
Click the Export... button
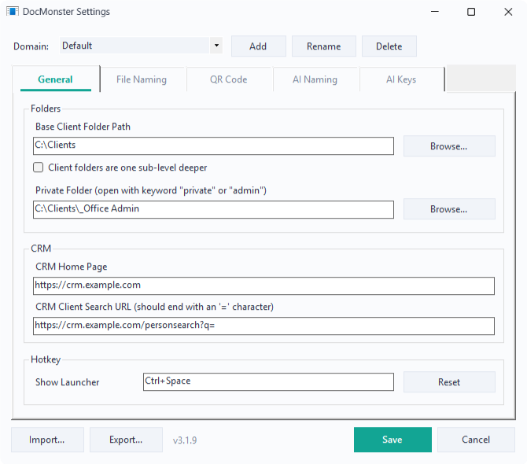[x=126, y=440]
